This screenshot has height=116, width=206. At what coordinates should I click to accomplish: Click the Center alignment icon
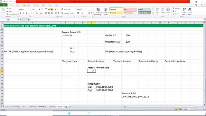49,13
